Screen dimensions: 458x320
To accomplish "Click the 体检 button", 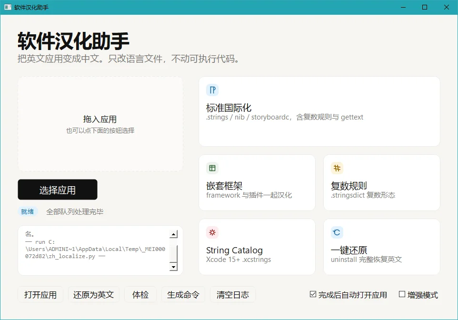I will coord(140,295).
